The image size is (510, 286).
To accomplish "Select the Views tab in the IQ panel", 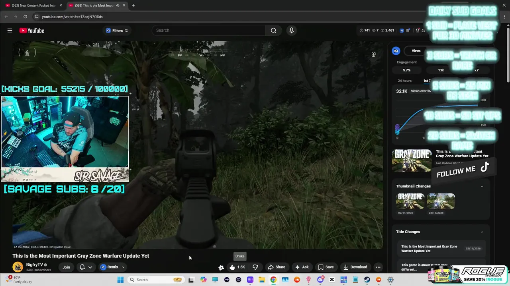I will click(416, 51).
